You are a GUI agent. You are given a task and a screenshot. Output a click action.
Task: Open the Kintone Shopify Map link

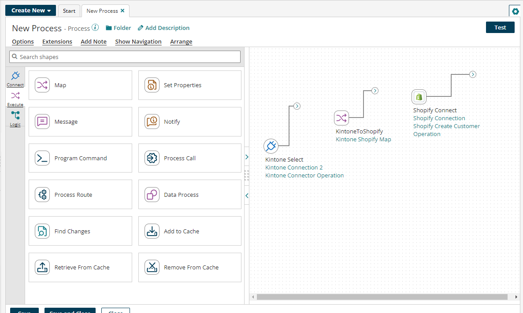pyautogui.click(x=364, y=140)
